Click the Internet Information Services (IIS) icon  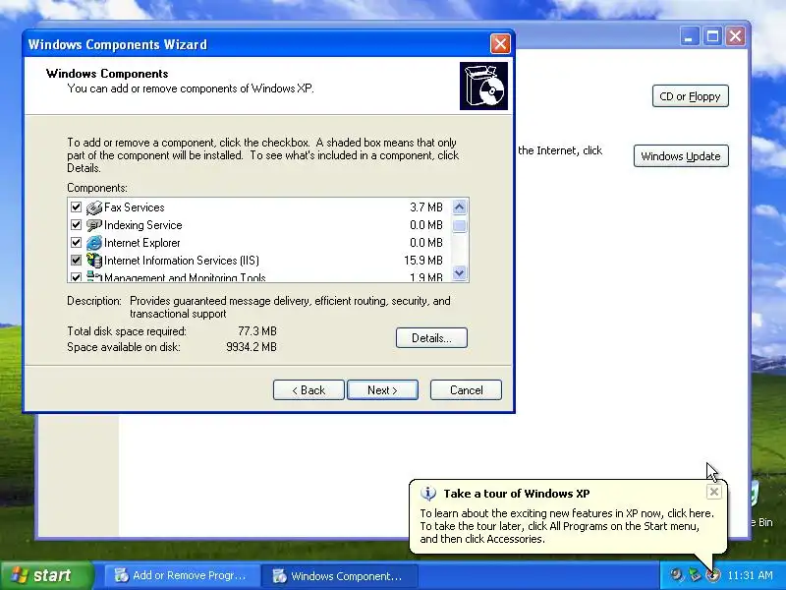[x=93, y=261]
